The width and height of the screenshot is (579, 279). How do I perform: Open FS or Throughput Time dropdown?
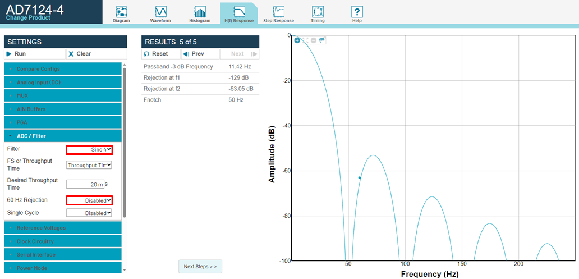click(x=89, y=165)
